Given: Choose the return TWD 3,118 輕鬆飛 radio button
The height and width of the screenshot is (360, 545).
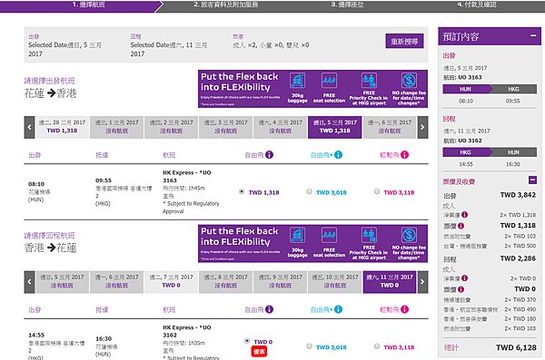Looking at the screenshot, I should [x=377, y=346].
